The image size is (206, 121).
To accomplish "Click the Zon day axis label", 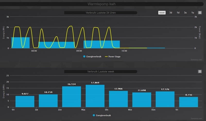I will (60, 110).
